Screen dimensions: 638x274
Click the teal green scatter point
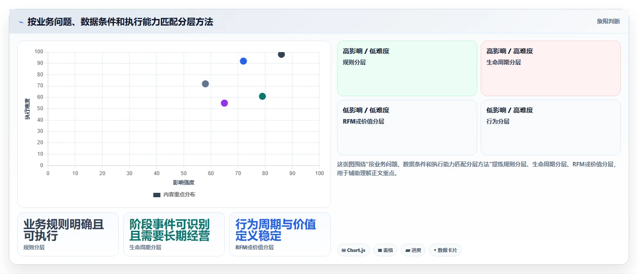(x=262, y=96)
